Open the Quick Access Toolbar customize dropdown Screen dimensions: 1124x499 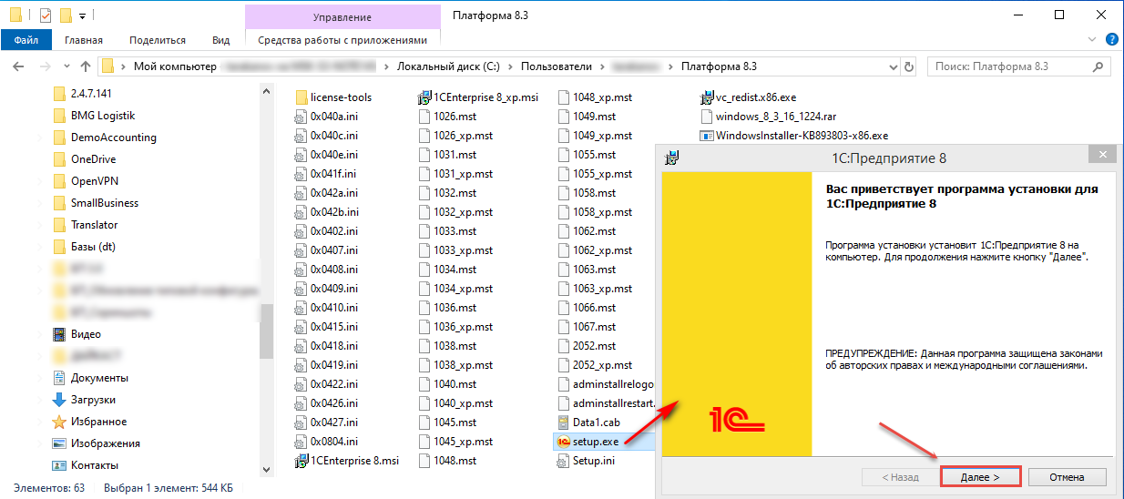(x=83, y=15)
